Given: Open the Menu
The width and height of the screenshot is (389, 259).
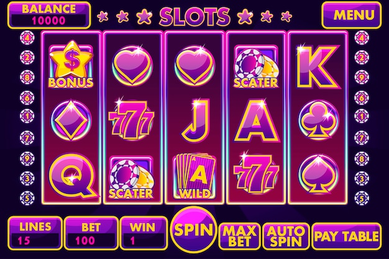Looking at the screenshot, I should point(351,15).
